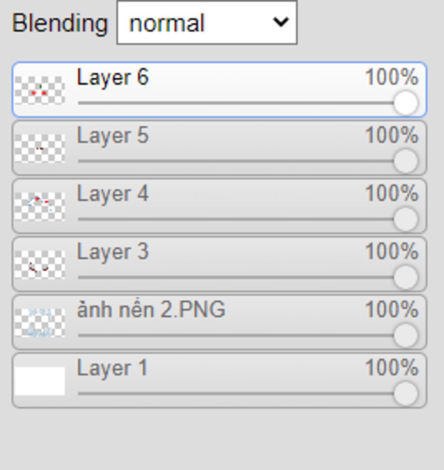
Task: Click the ảnh nền 2.PNG opacity slider handle
Action: 405,335
